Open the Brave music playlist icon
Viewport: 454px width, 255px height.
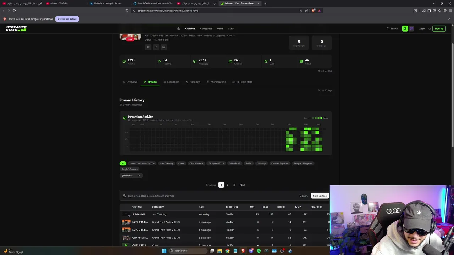pos(424,11)
